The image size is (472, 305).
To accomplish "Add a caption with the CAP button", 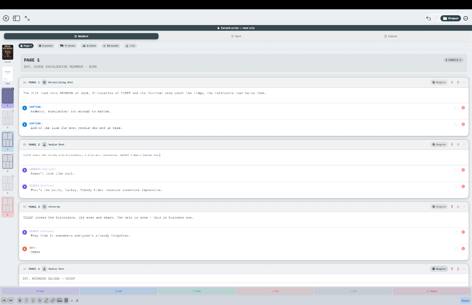I will point(118,291).
